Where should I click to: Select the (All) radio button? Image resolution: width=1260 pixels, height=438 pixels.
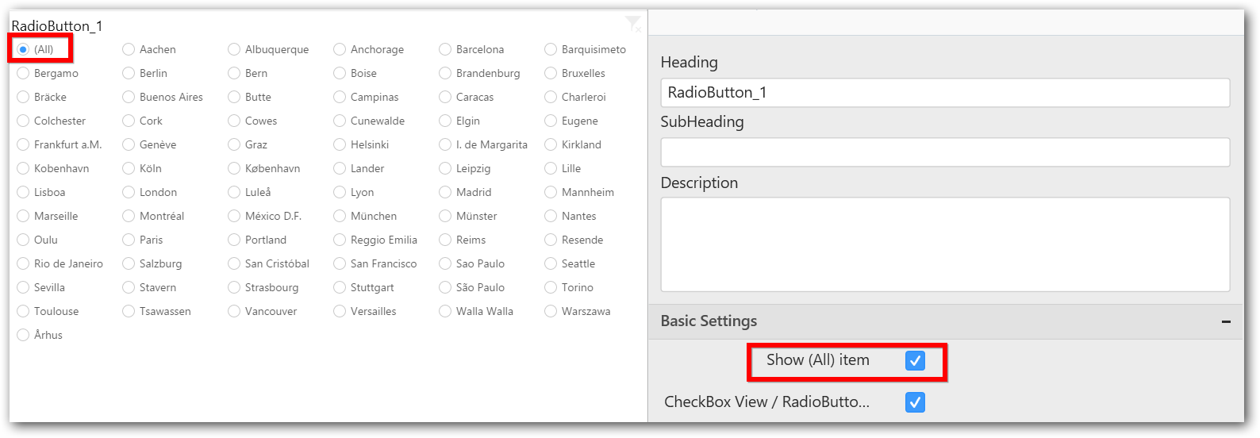[x=23, y=49]
